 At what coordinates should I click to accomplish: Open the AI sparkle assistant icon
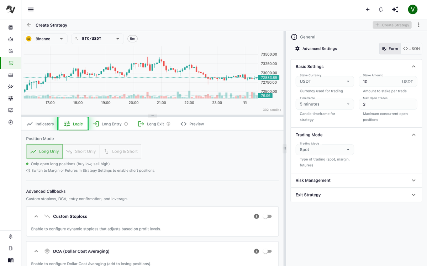tap(395, 10)
